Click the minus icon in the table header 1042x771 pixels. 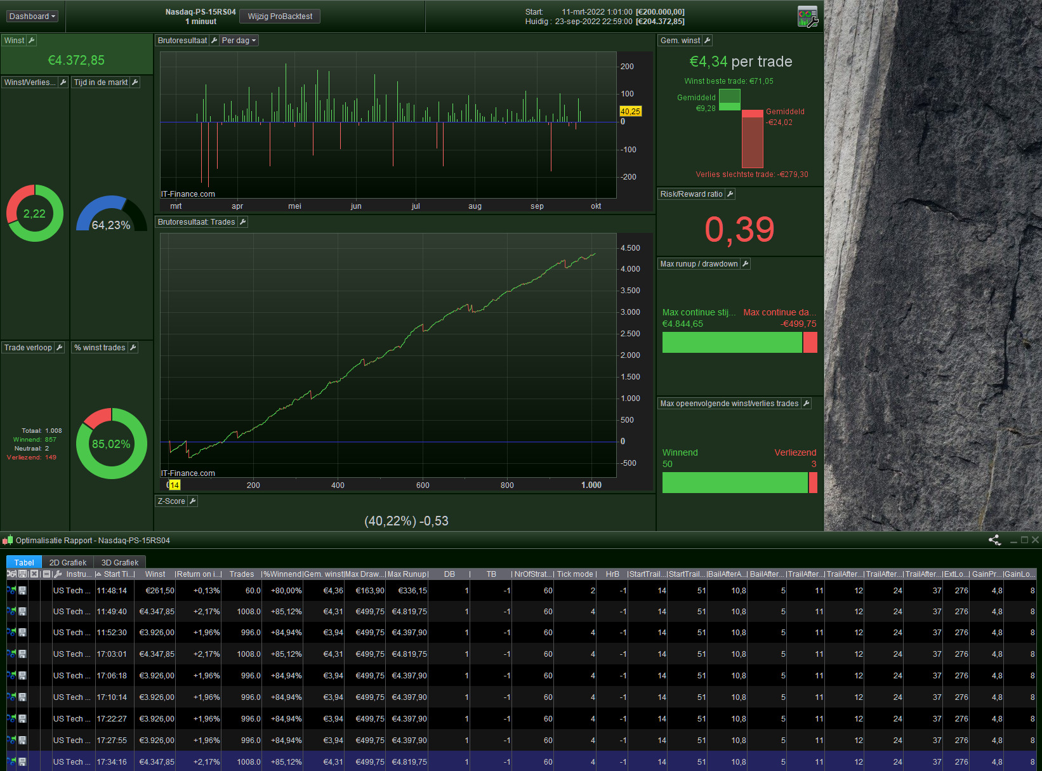point(46,574)
